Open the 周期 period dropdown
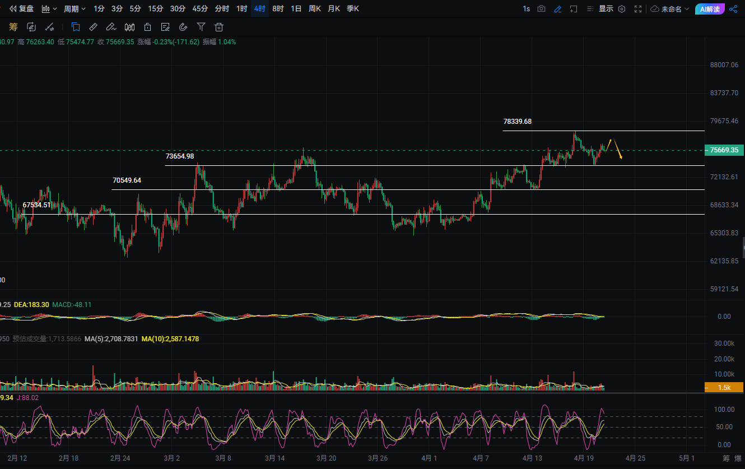Screen dimensions: 745x469 74,9
